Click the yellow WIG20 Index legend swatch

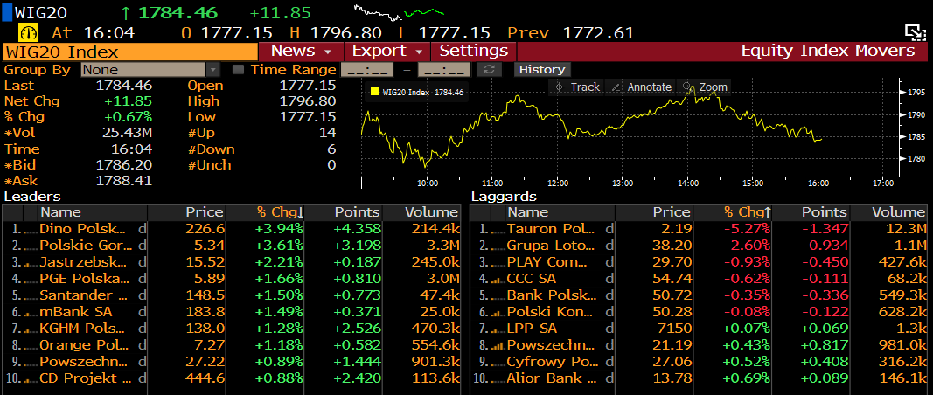point(374,93)
